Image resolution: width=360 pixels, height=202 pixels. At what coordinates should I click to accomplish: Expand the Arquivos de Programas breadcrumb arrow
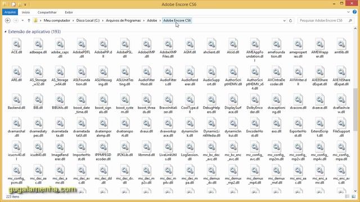click(x=144, y=21)
